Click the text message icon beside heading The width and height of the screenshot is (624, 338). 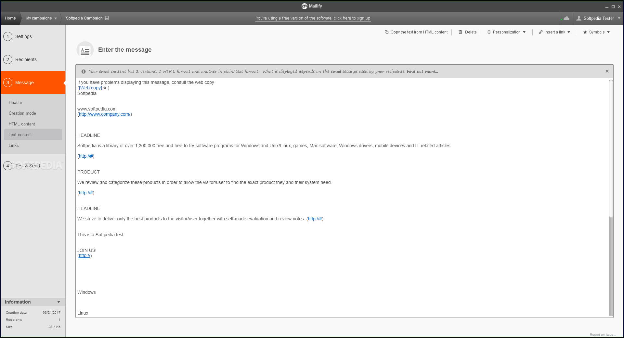[x=85, y=50]
